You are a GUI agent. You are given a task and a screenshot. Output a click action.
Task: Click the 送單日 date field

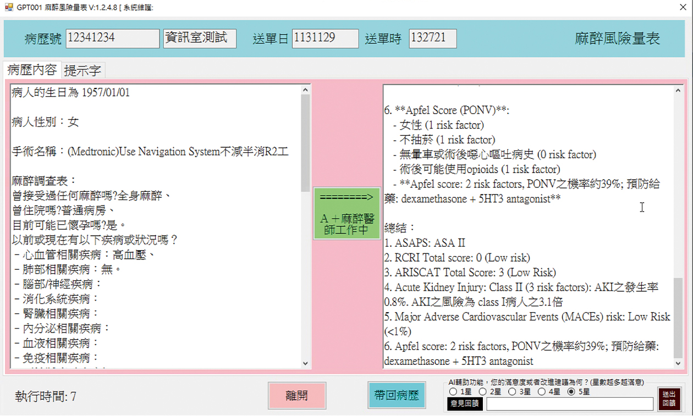(x=325, y=38)
